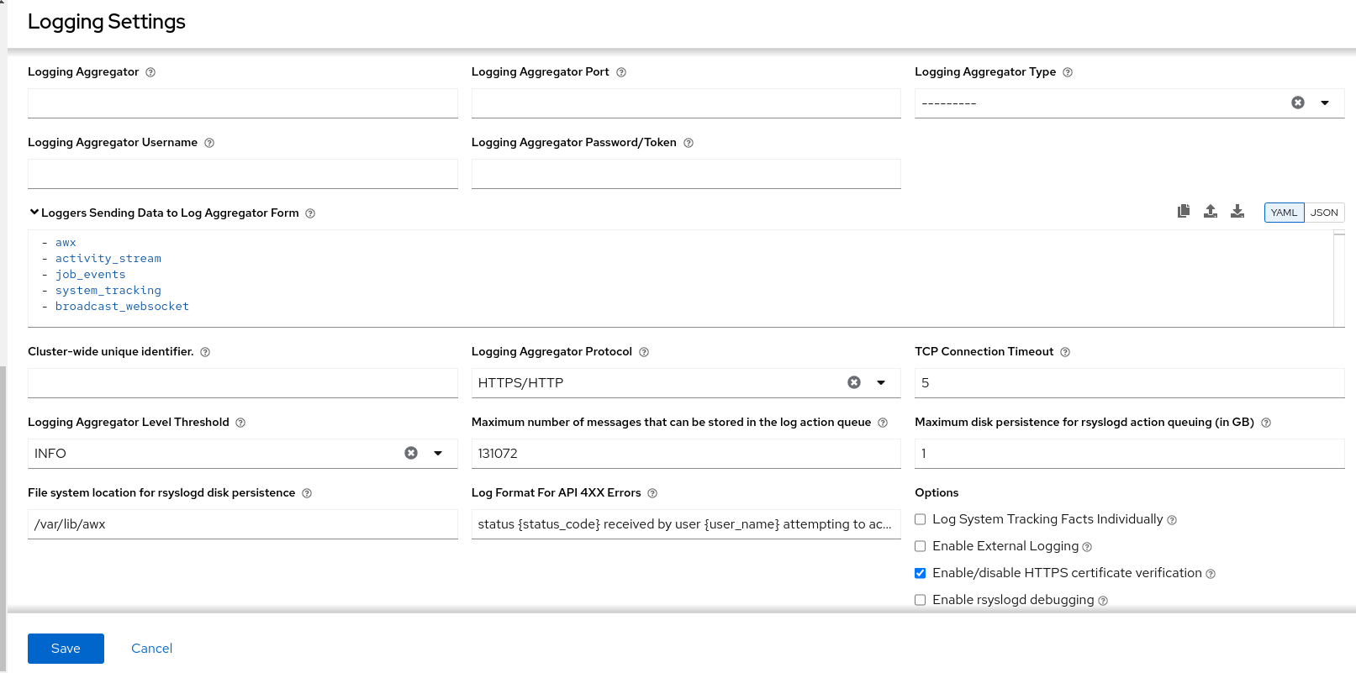The height and width of the screenshot is (673, 1356).
Task: Open help for Log Format For API 4XX Errors
Action: pyautogui.click(x=652, y=493)
